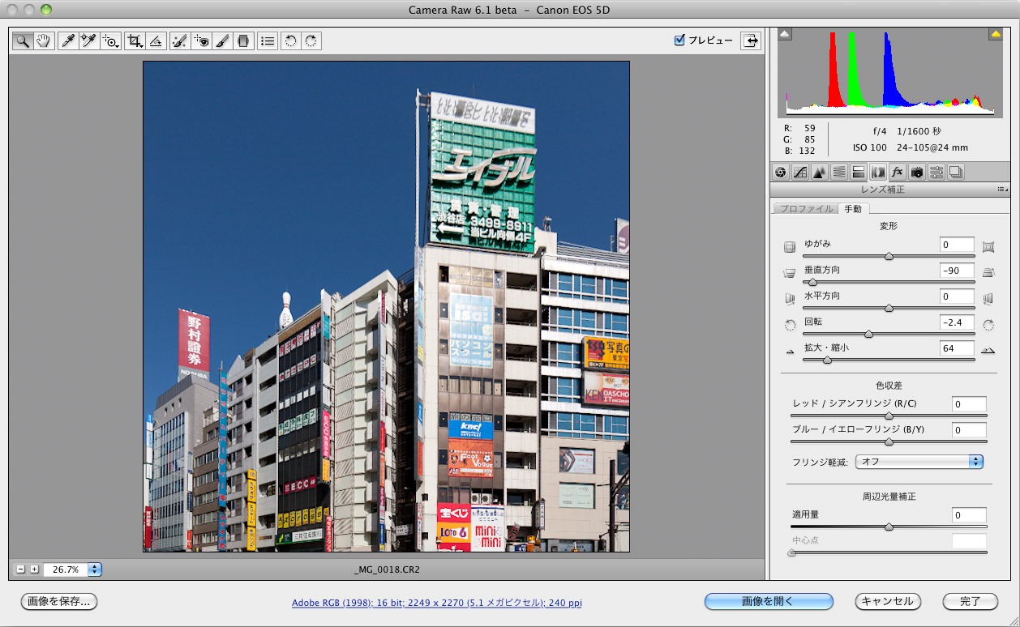Viewport: 1020px width, 627px height.
Task: Open workflow options link Adobe RGB (1998)
Action: point(436,603)
